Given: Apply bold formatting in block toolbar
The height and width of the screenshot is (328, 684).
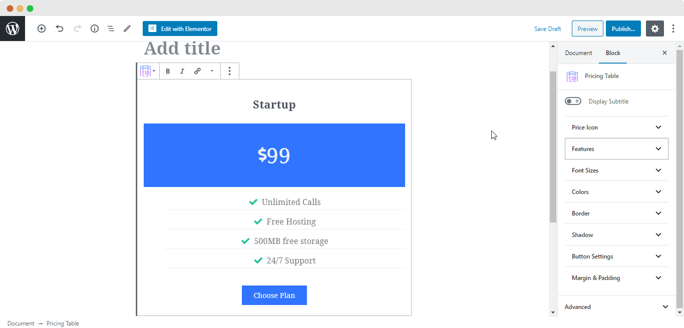Looking at the screenshot, I should click(168, 71).
